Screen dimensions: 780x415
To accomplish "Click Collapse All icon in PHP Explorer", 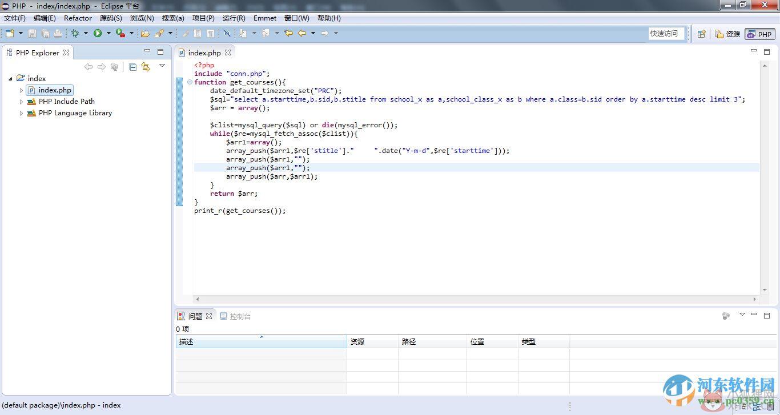I will [132, 67].
